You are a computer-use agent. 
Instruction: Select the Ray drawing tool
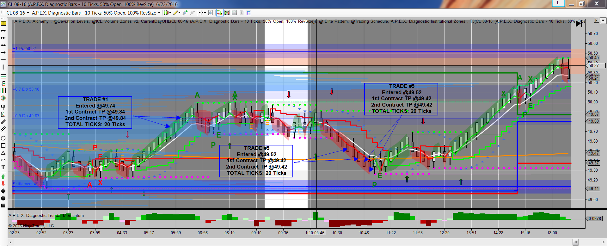(x=3, y=38)
